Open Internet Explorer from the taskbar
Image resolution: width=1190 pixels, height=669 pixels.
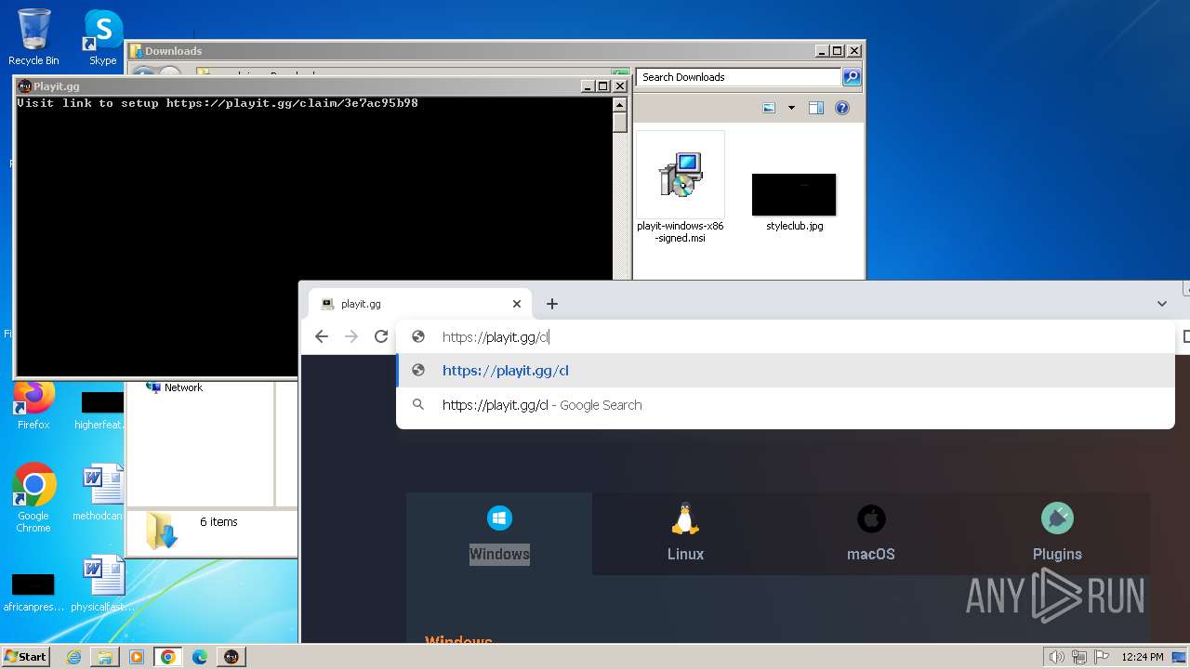point(73,657)
